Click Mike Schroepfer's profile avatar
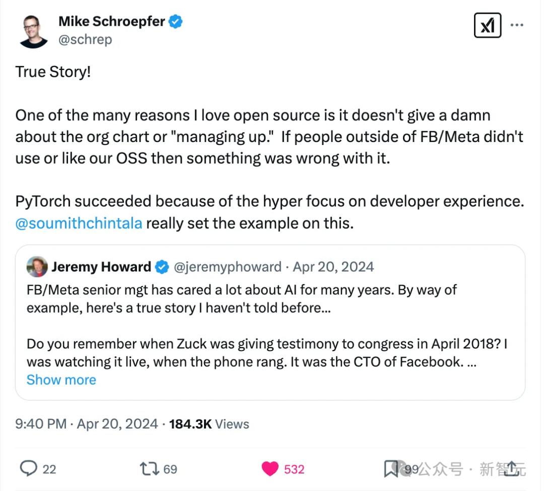The height and width of the screenshot is (491, 544). click(x=34, y=31)
